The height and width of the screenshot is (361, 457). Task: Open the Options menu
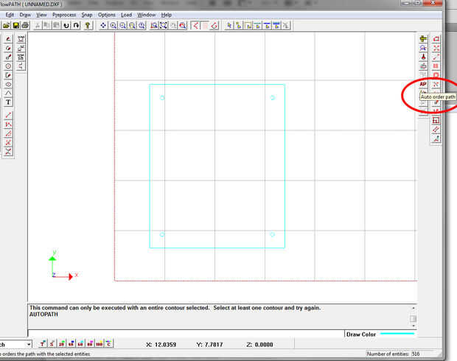106,15
